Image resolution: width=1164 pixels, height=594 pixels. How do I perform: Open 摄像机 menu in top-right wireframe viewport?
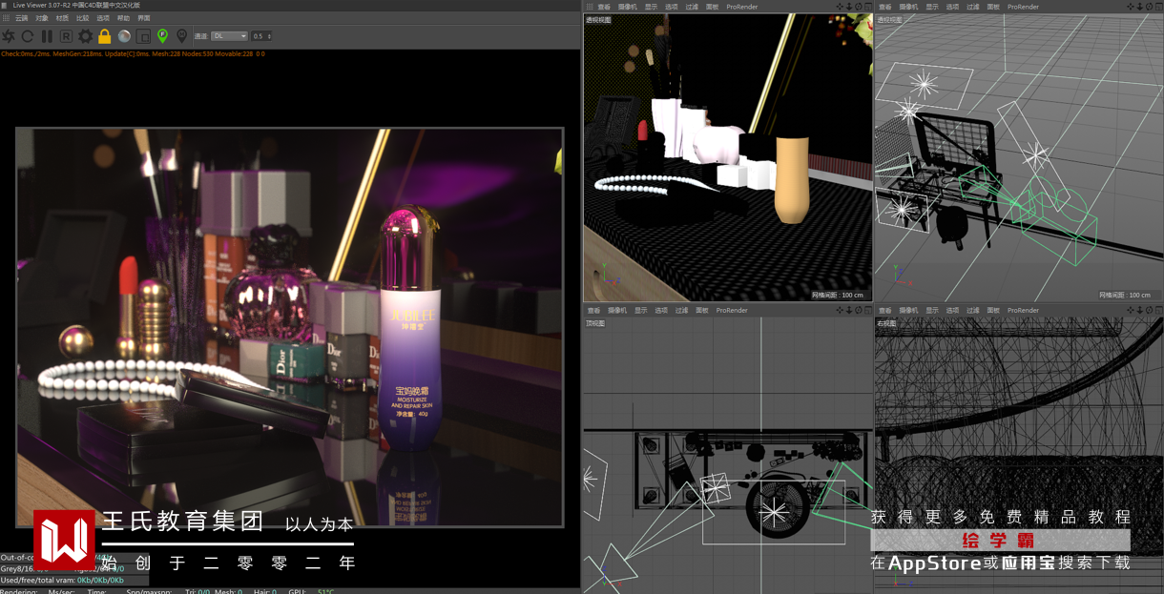tap(908, 7)
